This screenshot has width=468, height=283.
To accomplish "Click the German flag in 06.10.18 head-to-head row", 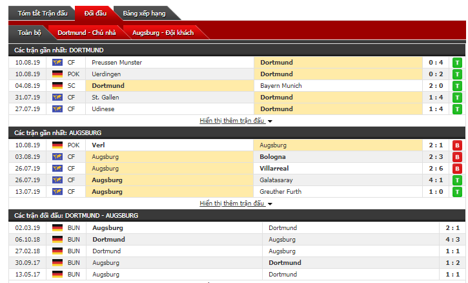I will [57, 240].
